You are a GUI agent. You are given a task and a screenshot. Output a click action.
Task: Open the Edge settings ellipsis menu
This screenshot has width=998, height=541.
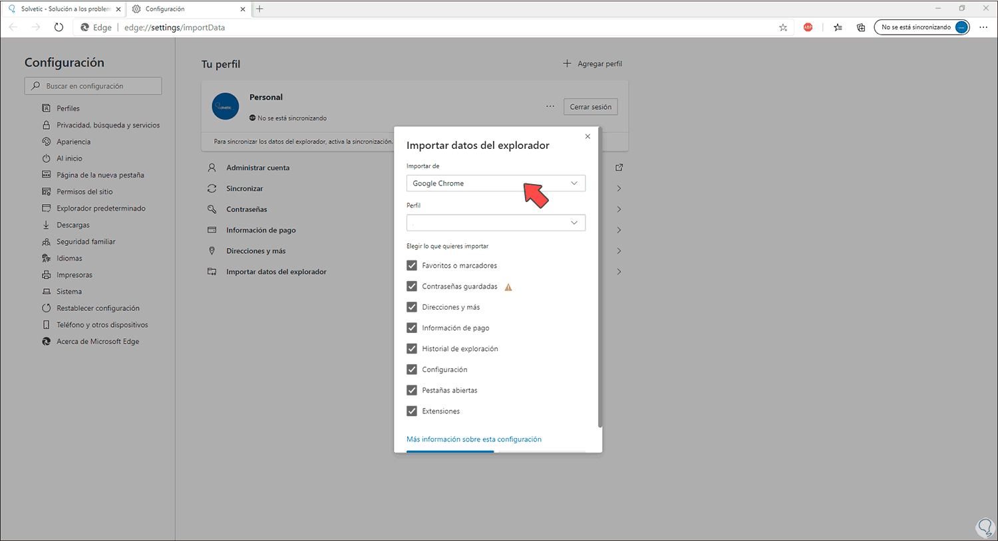click(x=983, y=27)
